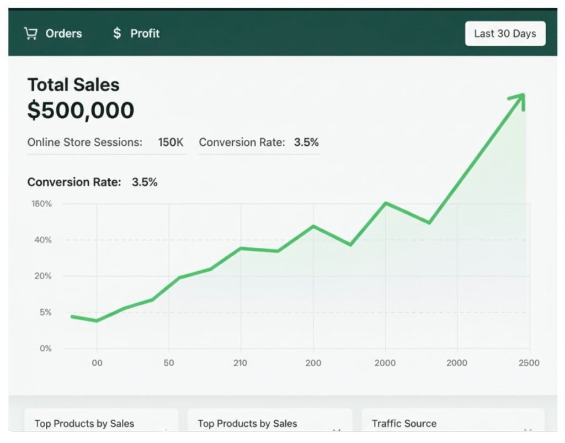This screenshot has height=443, width=565.
Task: Click the 2500 label on the x-axis
Action: (x=529, y=363)
